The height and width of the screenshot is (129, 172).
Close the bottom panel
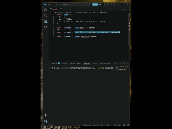(127, 63)
